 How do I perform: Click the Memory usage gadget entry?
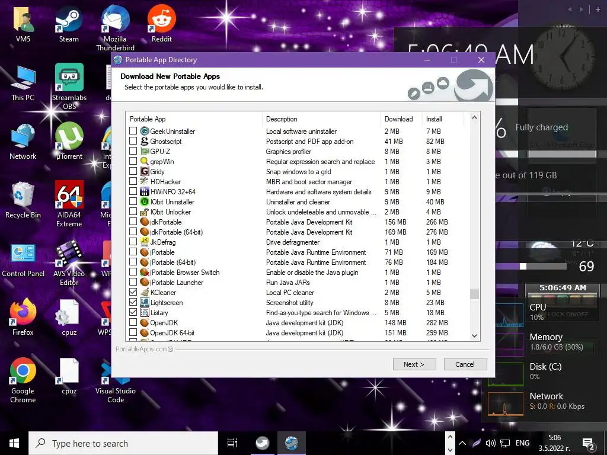(x=556, y=342)
